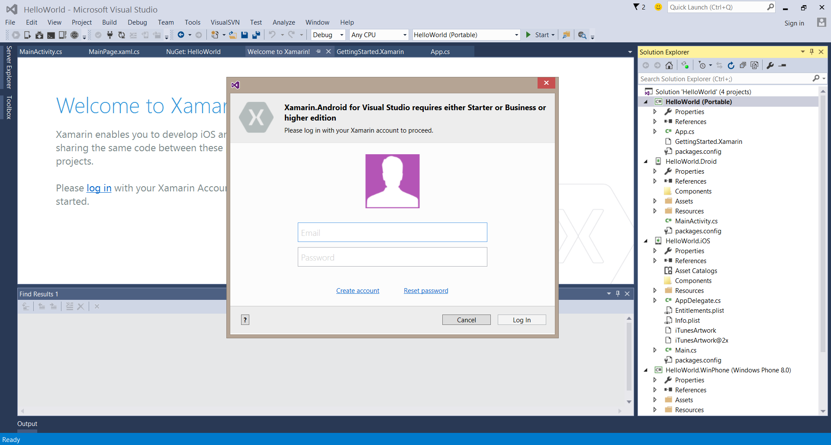This screenshot has width=831, height=445.
Task: Click the help question mark icon in dialog
Action: tap(245, 320)
